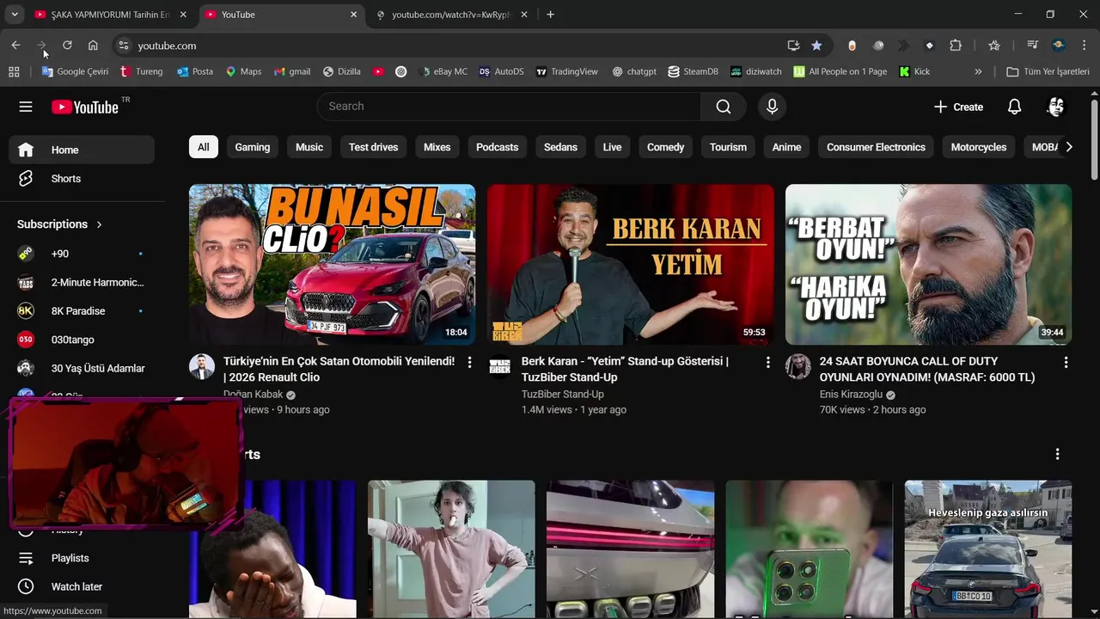Show more bookmarks with the chevron
Image resolution: width=1100 pixels, height=619 pixels.
[x=978, y=71]
